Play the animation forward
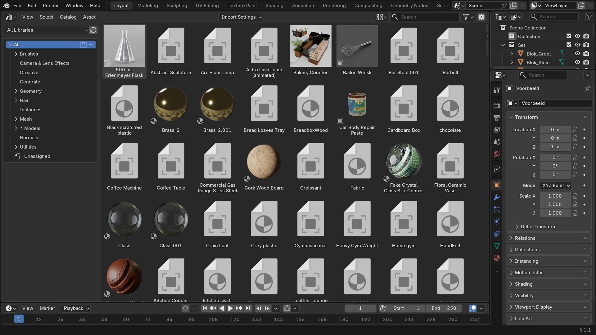 [230, 308]
